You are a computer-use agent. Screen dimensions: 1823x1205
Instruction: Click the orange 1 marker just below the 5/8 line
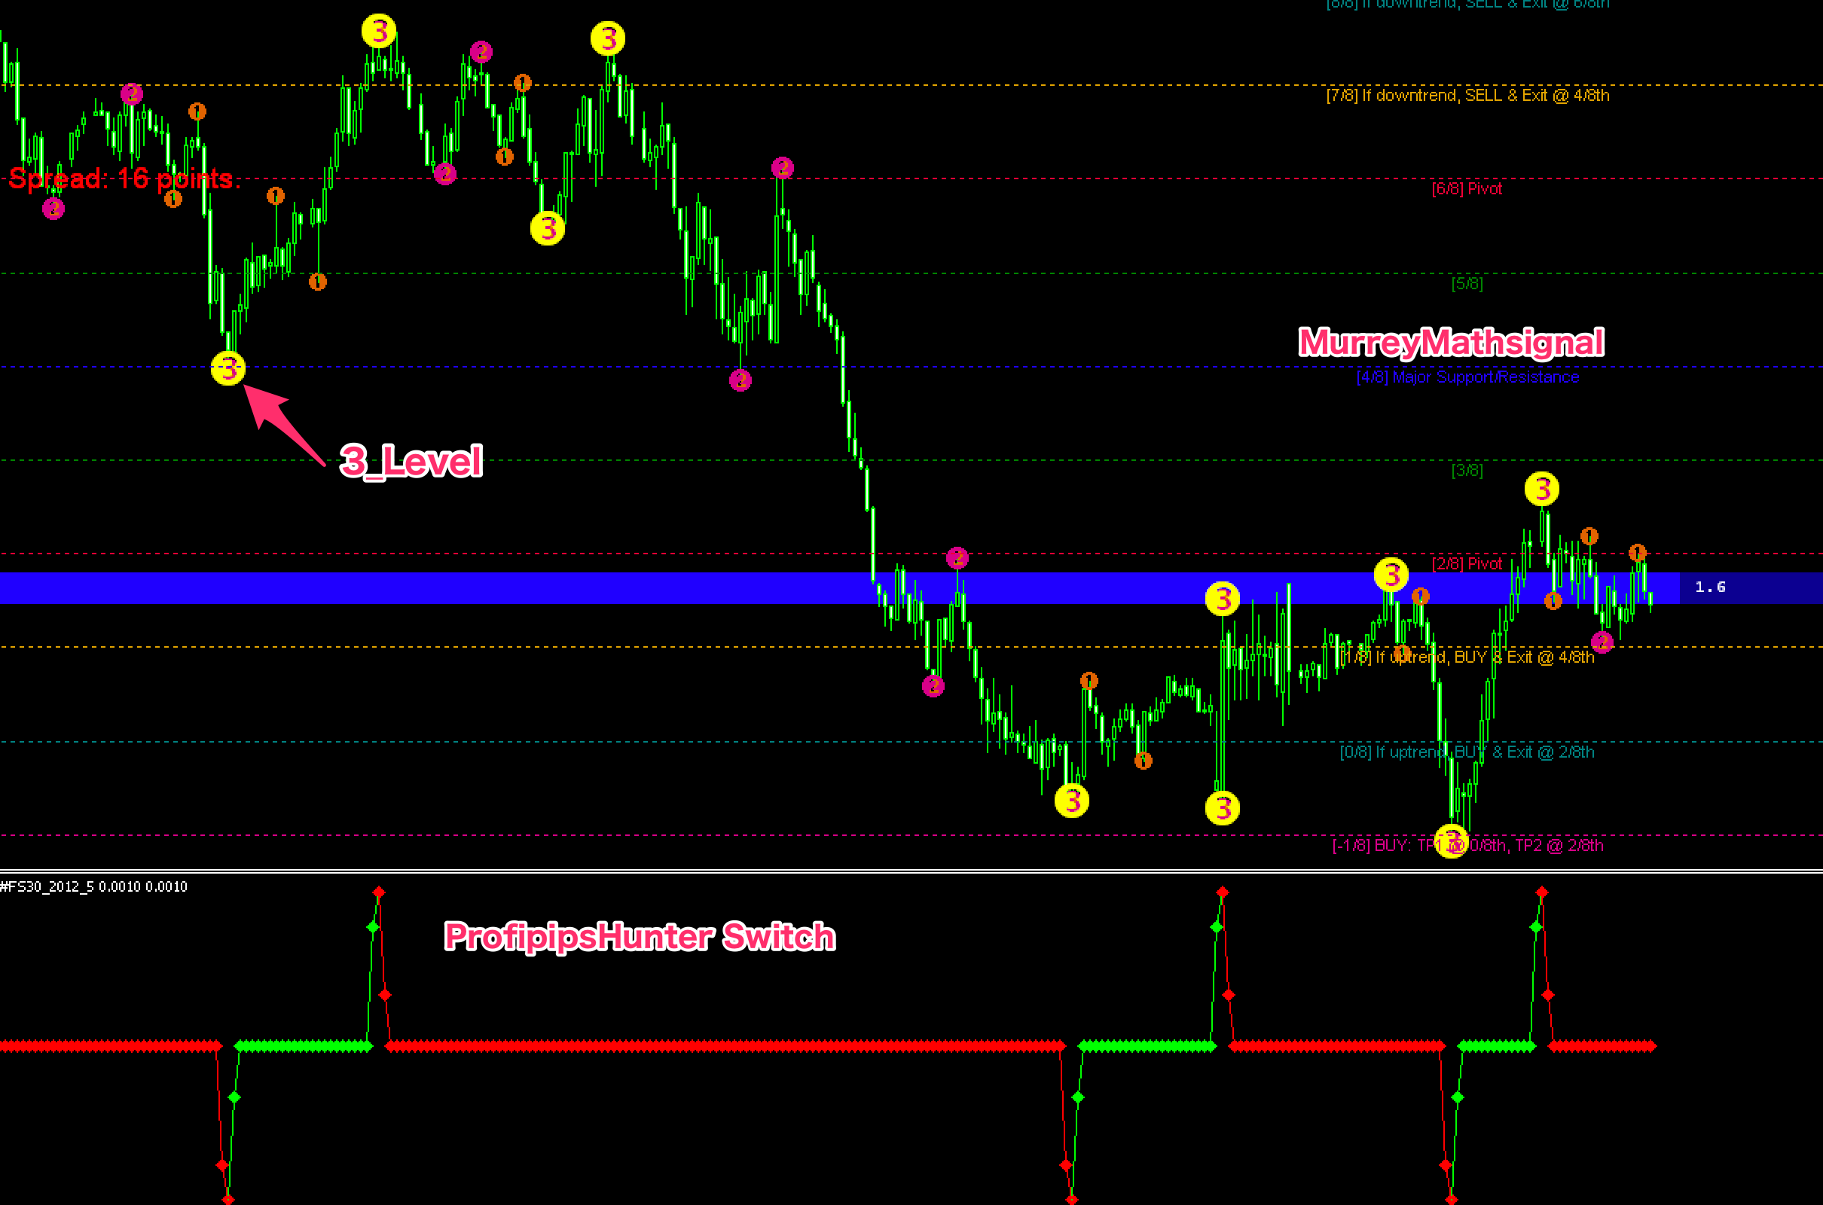[317, 282]
